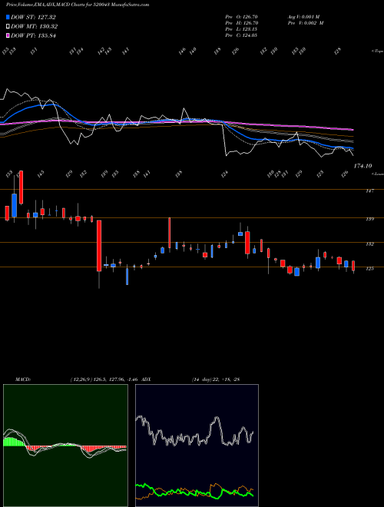Click the 'Pre H: 126.70' value
Screen dimensions: 384x507
click(242, 23)
